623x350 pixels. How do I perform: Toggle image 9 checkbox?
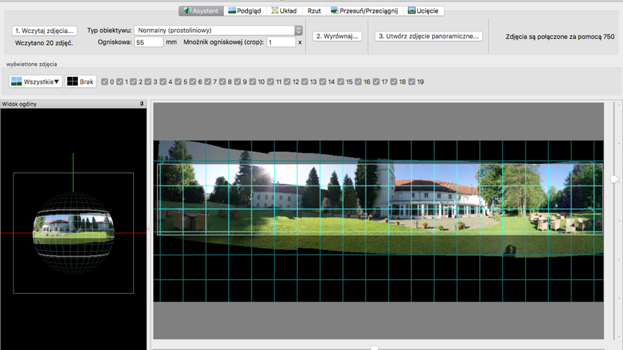(237, 82)
